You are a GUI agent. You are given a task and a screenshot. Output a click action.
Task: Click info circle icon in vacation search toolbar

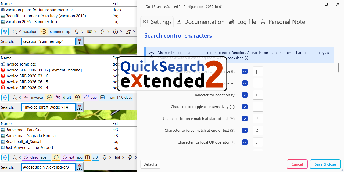(x=116, y=32)
